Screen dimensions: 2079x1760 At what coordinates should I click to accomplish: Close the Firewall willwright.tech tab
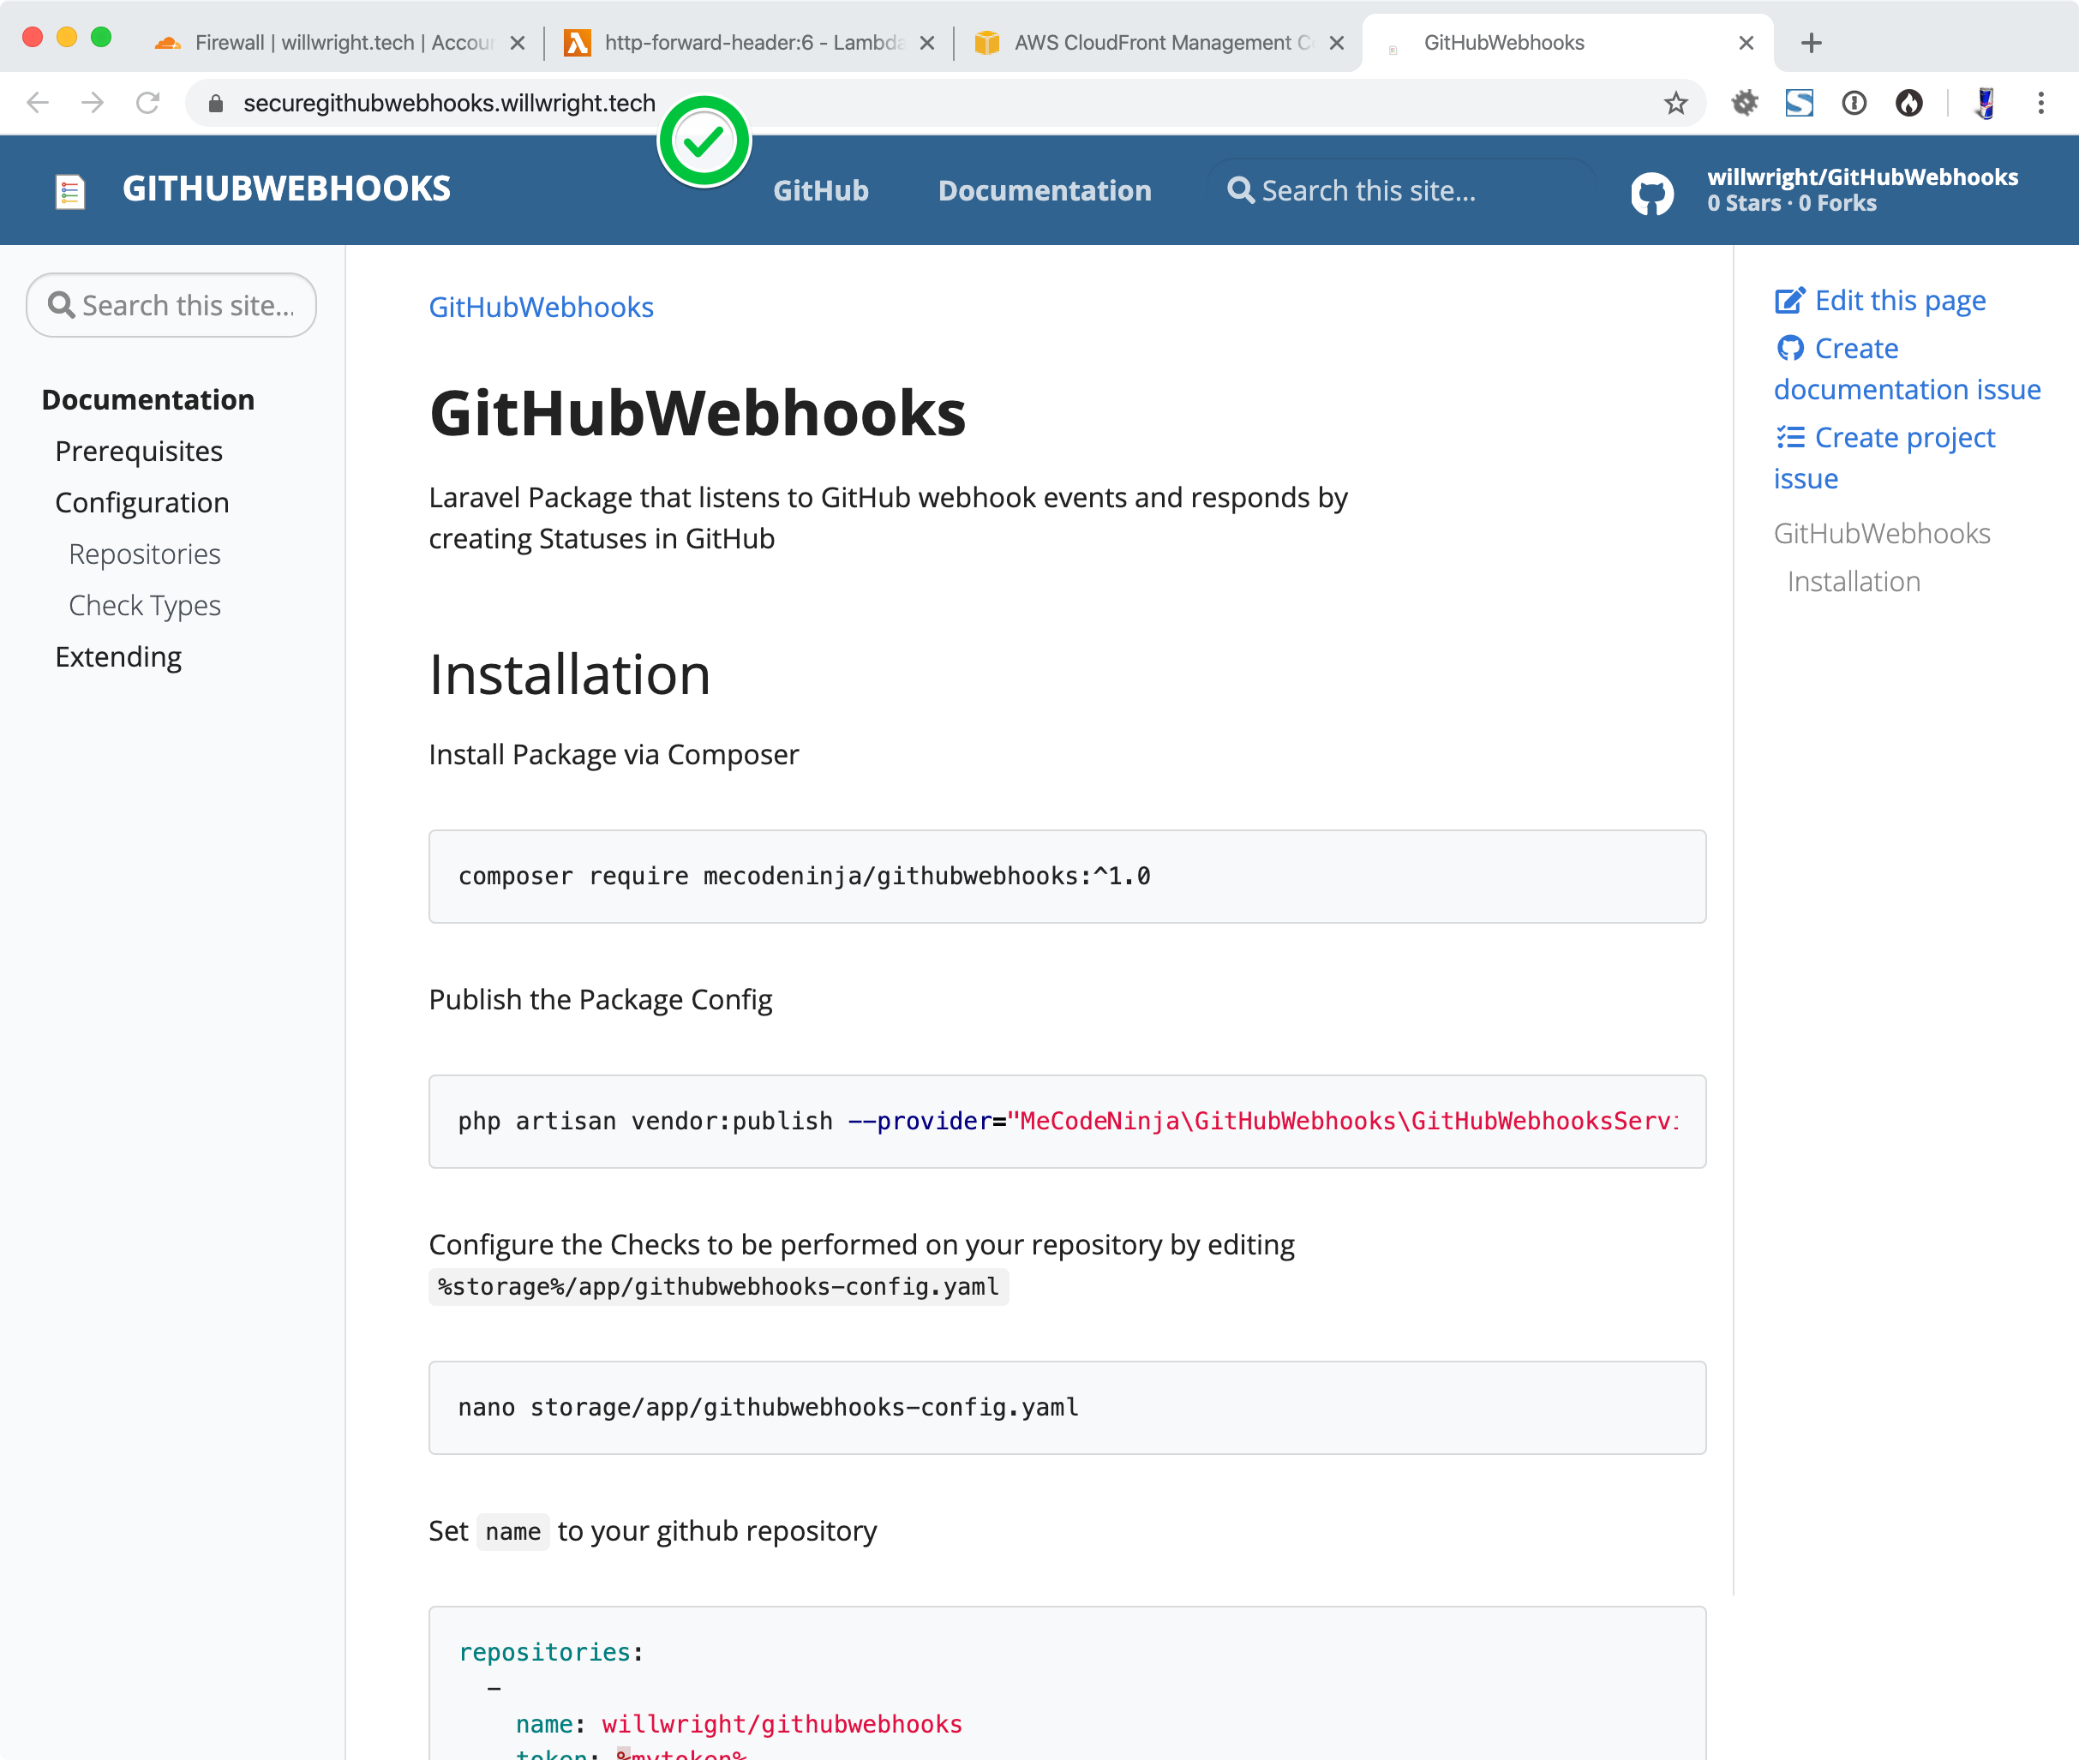pos(517,43)
